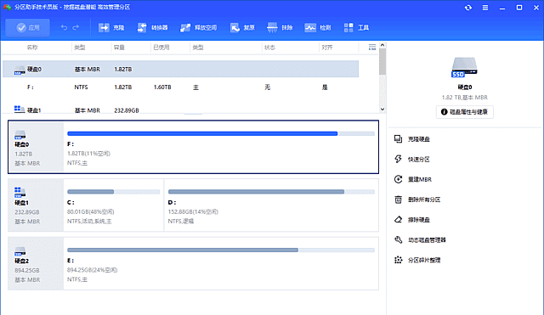The width and height of the screenshot is (544, 315).
Task: Redo the pending operation
Action: [76, 27]
